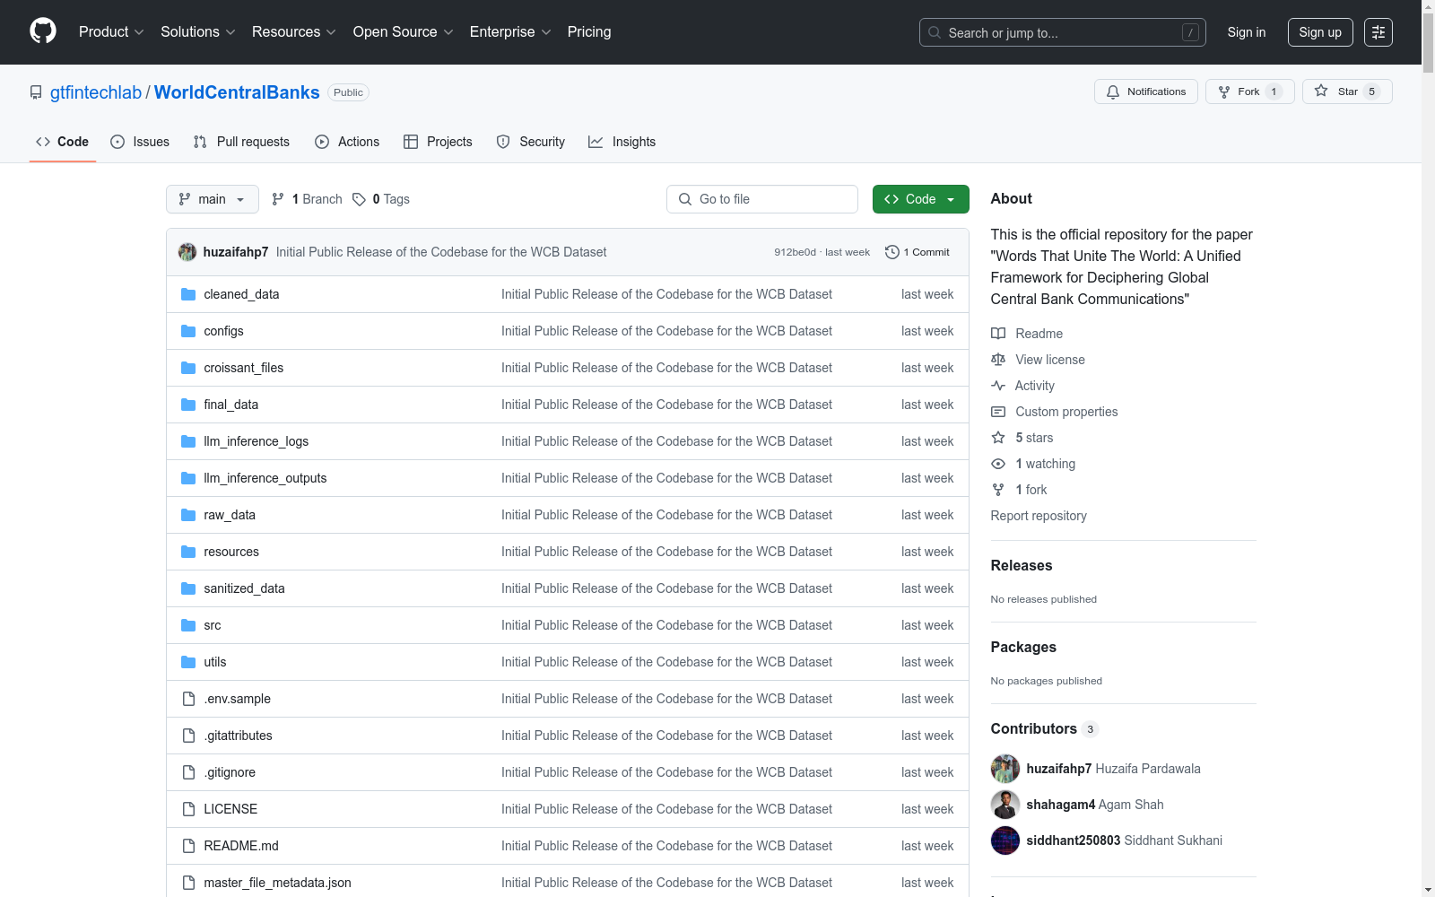Screen dimensions: 1435x897
Task: Open the Pricing link
Action: (x=589, y=32)
